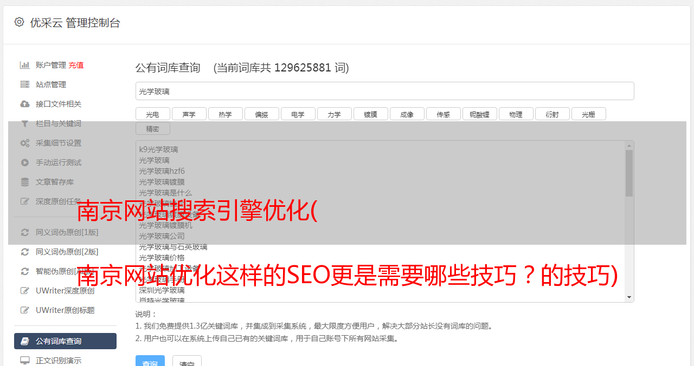
Task: Click the results list scrollbar down arrow
Action: point(629,297)
